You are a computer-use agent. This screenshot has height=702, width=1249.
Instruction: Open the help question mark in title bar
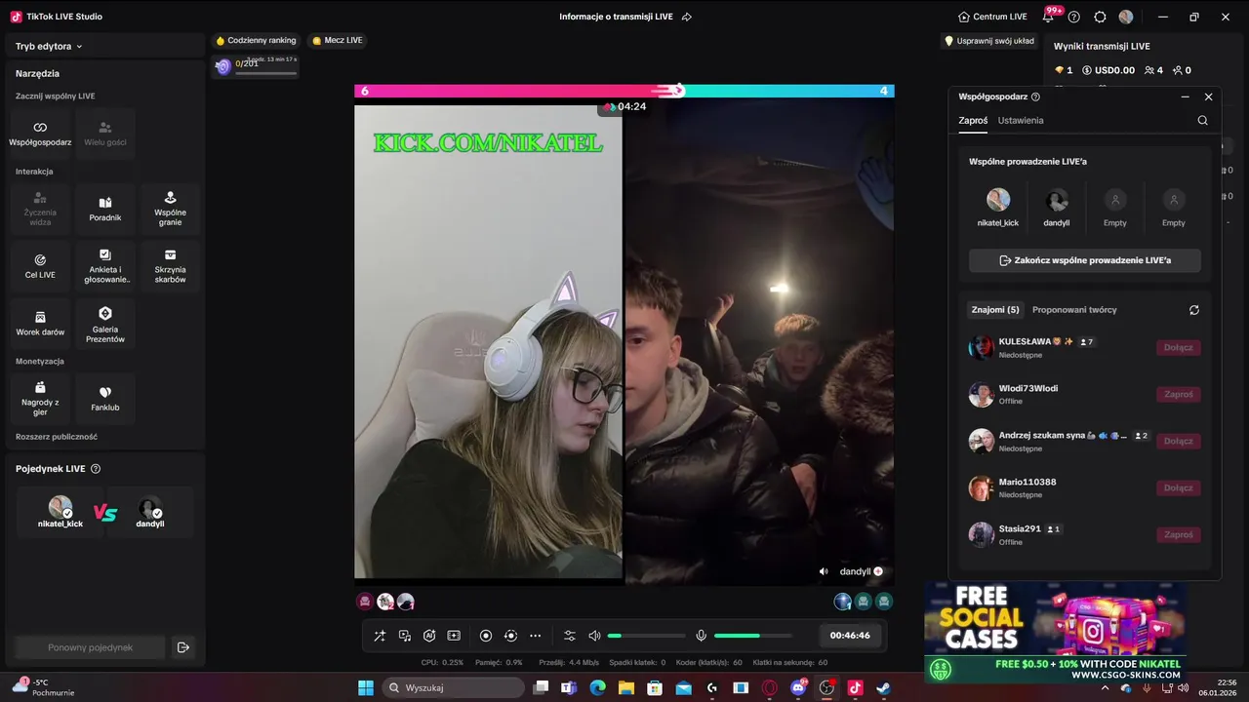(x=1074, y=17)
